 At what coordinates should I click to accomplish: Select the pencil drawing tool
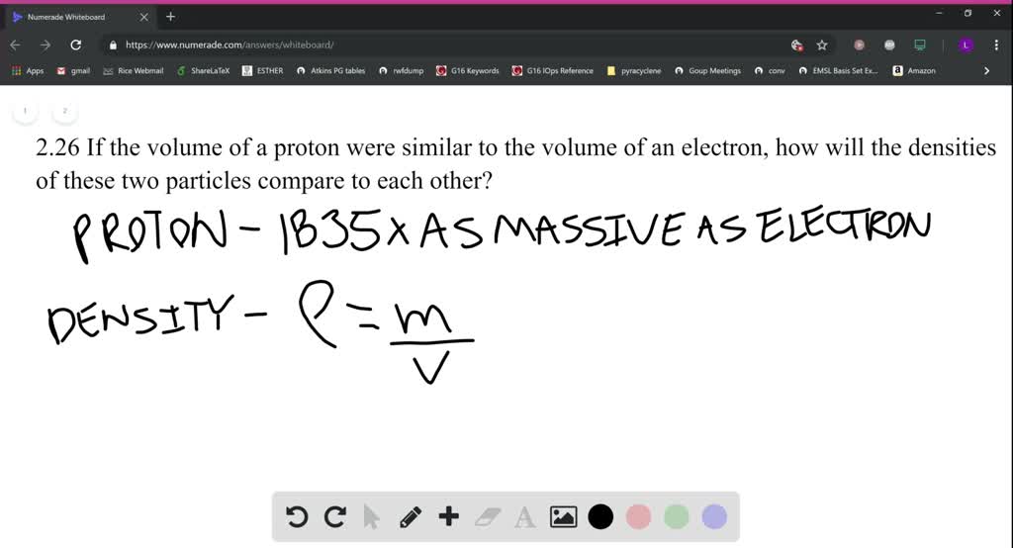pyautogui.click(x=411, y=516)
